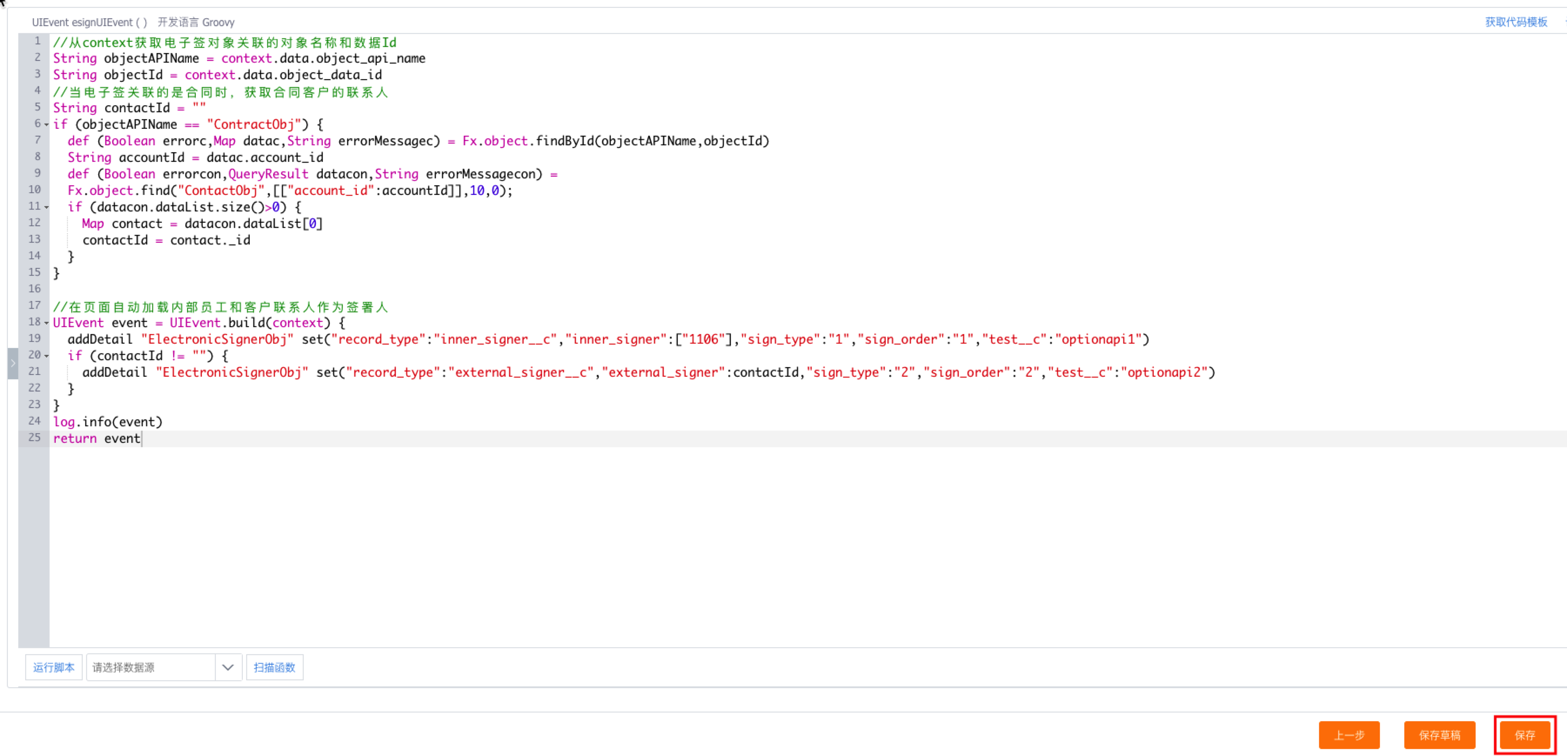The height and width of the screenshot is (756, 1567).
Task: Collapse the fold arrow on line 18
Action: 46,323
